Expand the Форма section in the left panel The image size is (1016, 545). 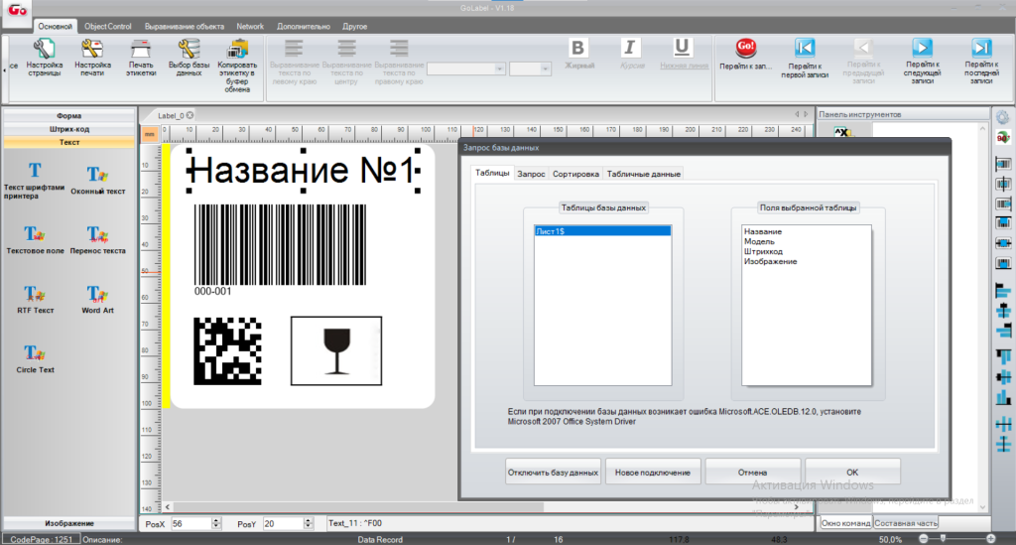click(x=68, y=116)
